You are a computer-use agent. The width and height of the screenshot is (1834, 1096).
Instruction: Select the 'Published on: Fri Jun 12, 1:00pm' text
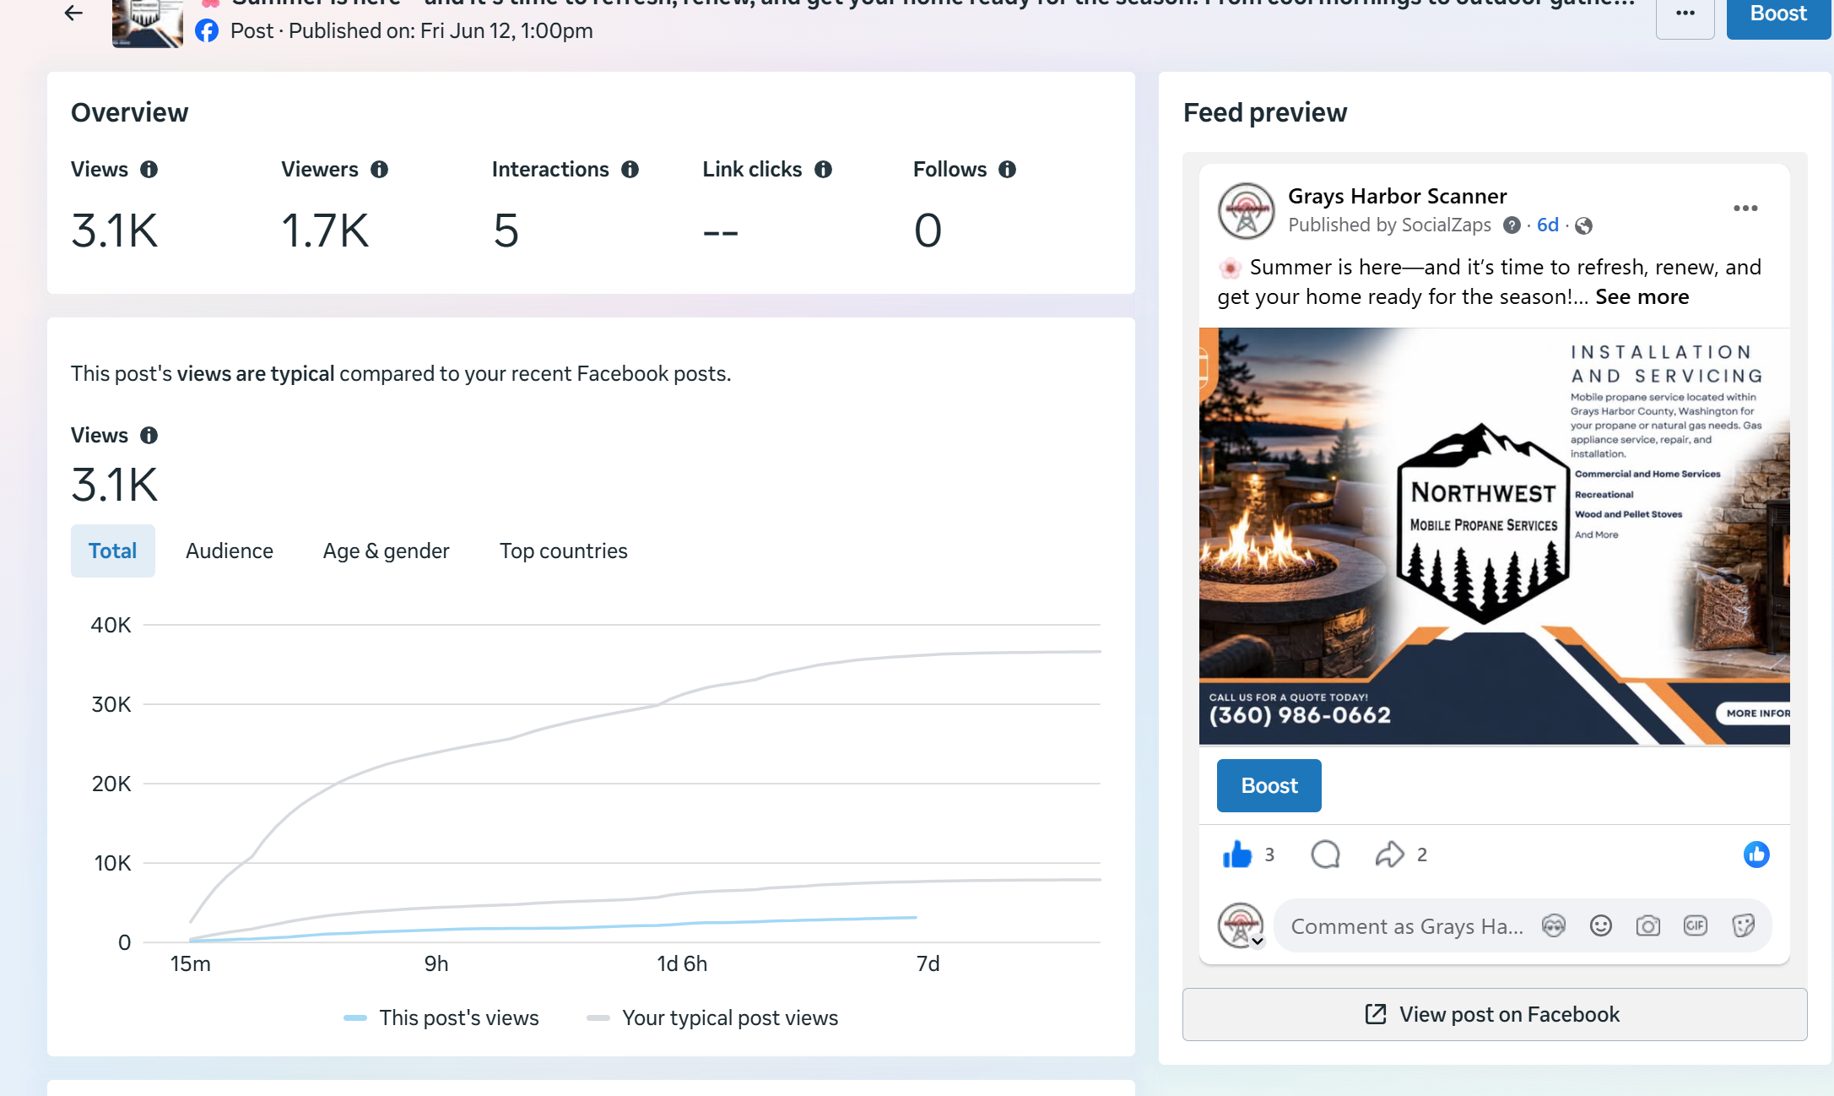point(441,31)
